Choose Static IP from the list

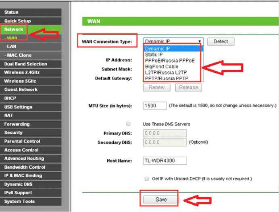172,55
